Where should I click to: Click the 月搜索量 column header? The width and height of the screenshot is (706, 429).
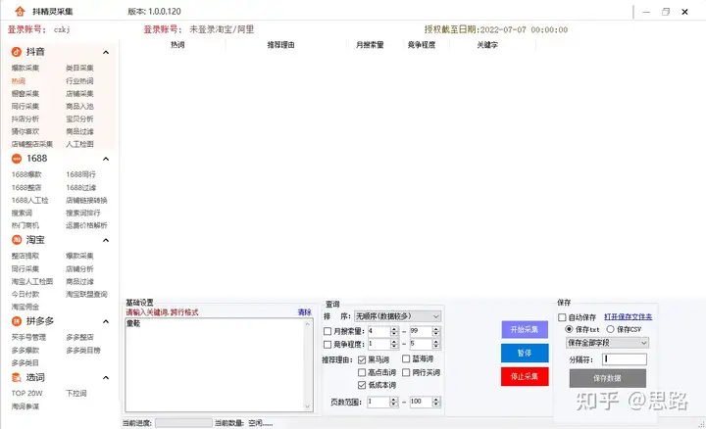click(370, 45)
